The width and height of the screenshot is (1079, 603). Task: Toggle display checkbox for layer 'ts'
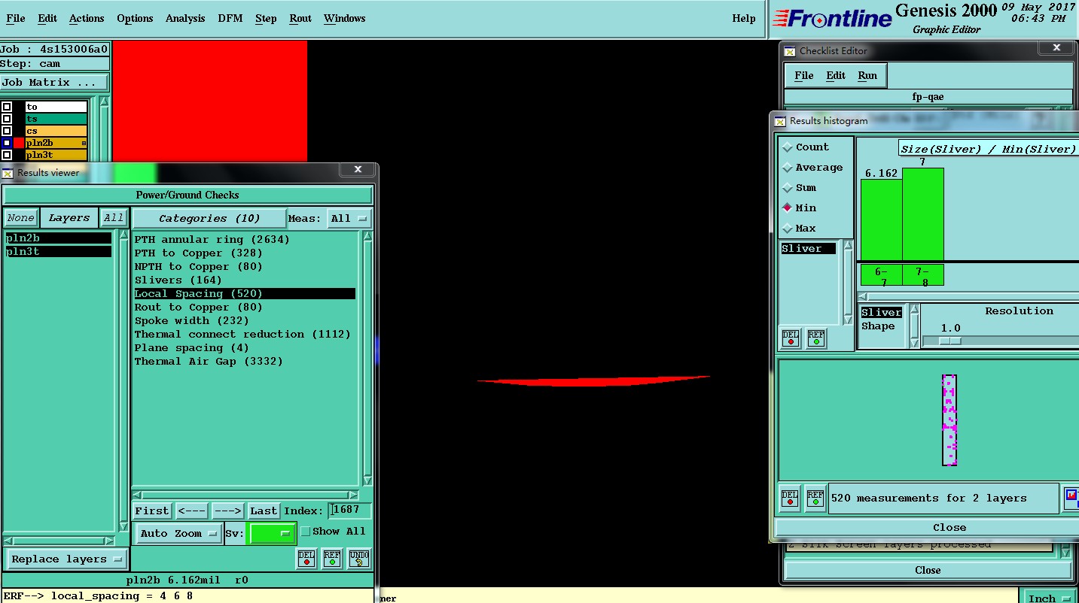[7, 119]
